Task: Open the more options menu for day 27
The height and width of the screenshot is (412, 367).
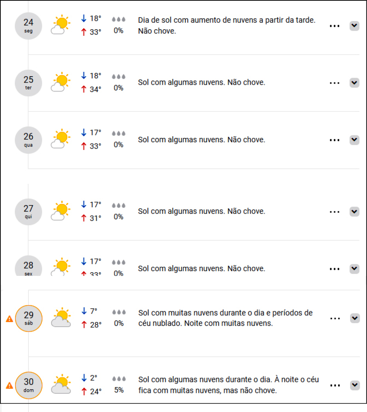Action: pyautogui.click(x=335, y=212)
